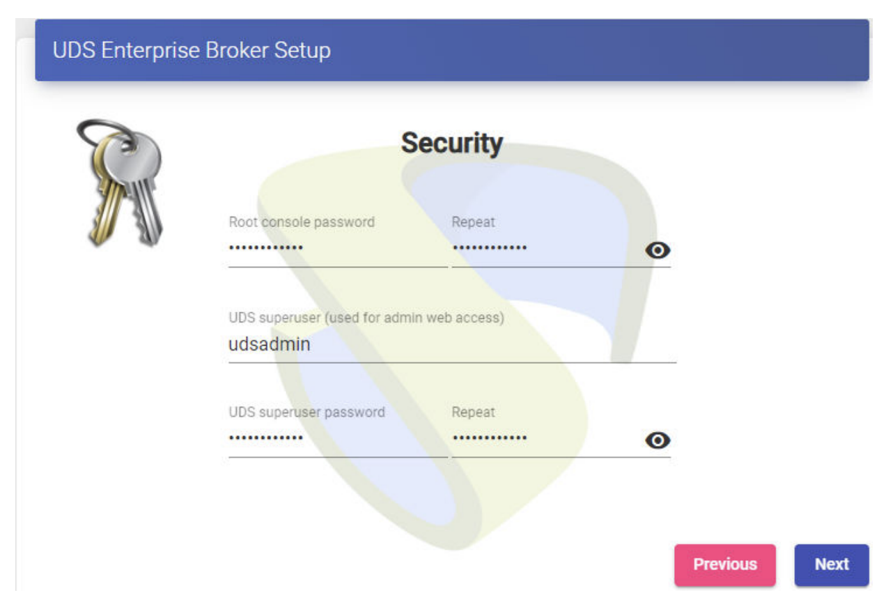
Task: Select the UDS superuser username field
Action: click(451, 344)
